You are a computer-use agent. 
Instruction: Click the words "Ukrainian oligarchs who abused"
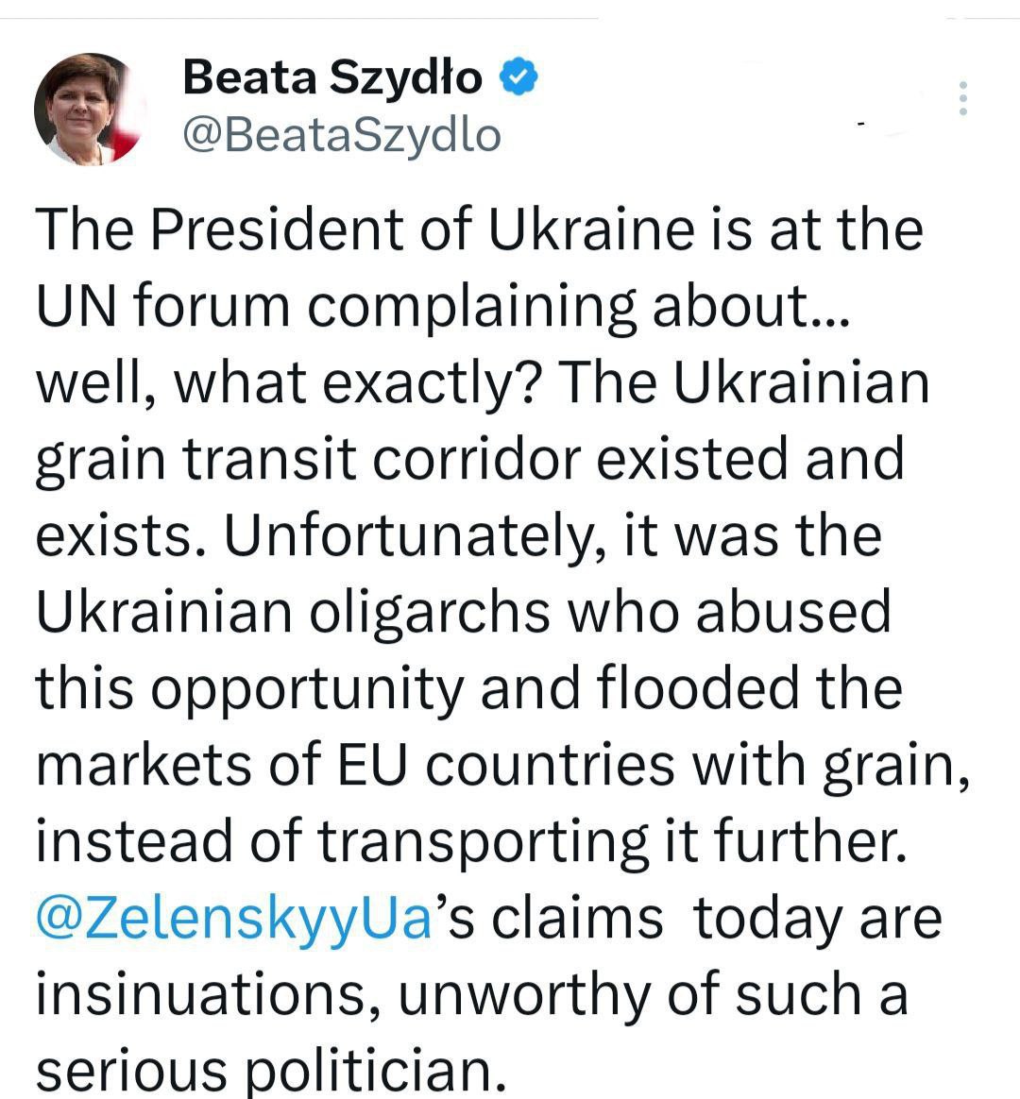point(463,612)
